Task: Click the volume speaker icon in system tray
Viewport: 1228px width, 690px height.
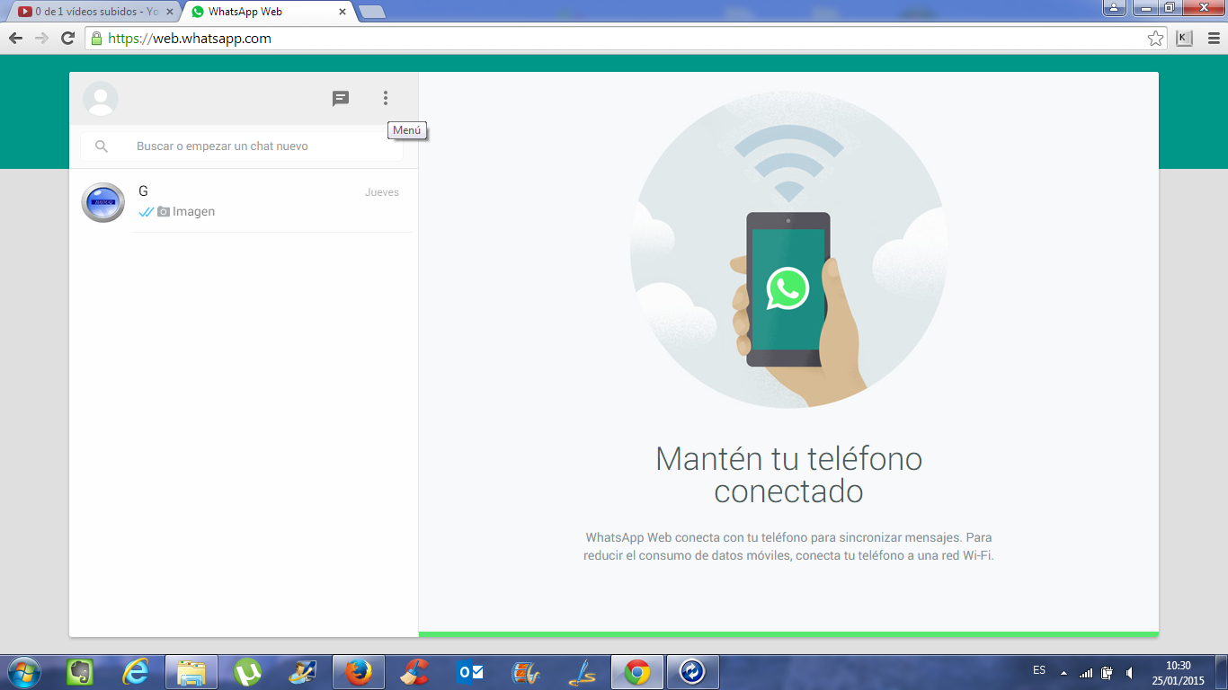Action: [x=1129, y=672]
